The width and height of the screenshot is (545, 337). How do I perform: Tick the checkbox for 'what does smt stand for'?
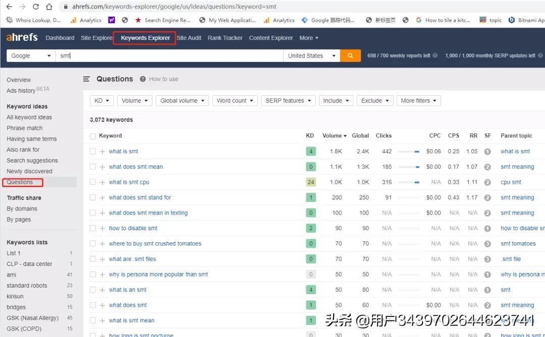[x=93, y=197]
